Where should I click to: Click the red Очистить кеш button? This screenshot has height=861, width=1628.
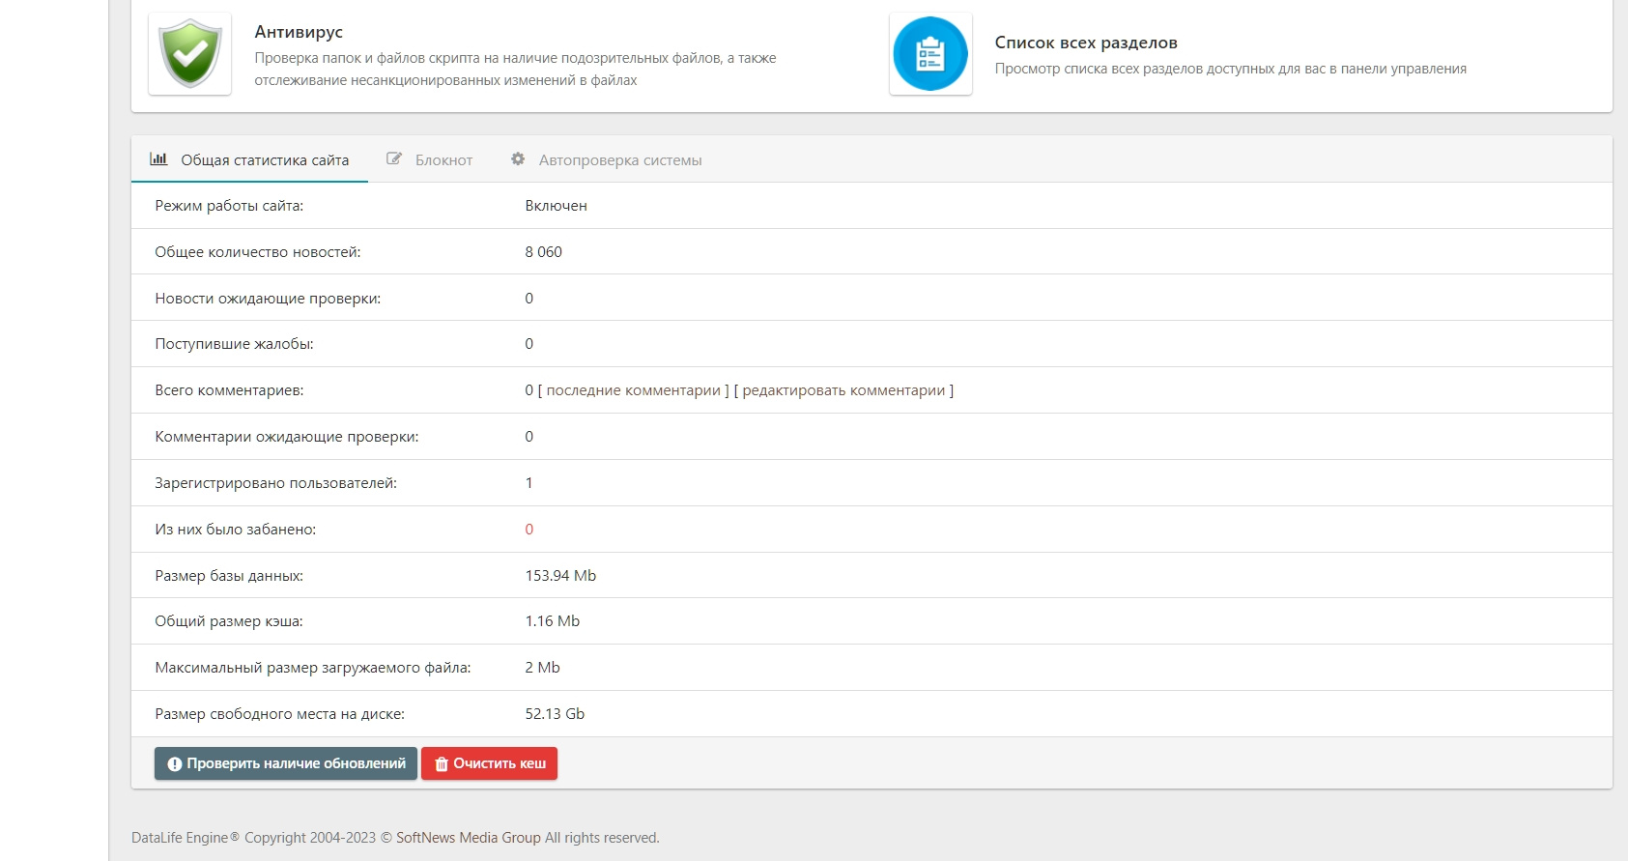[489, 763]
